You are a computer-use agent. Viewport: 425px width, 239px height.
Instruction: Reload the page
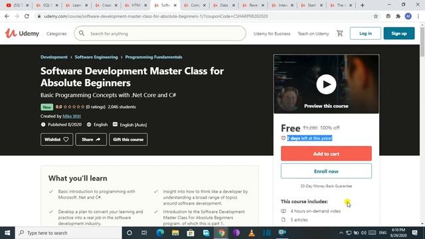pyautogui.click(x=27, y=16)
